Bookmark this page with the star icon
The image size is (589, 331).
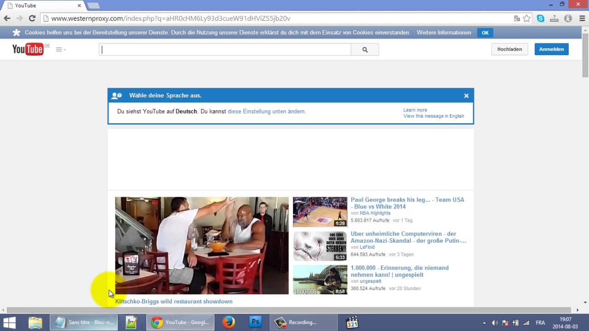(527, 18)
